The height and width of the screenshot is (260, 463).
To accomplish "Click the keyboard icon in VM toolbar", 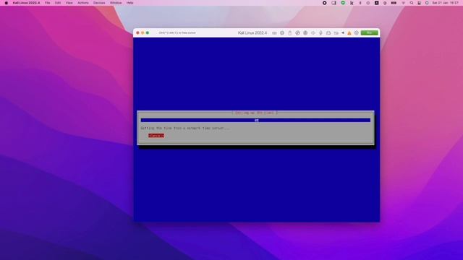I will [x=274, y=33].
